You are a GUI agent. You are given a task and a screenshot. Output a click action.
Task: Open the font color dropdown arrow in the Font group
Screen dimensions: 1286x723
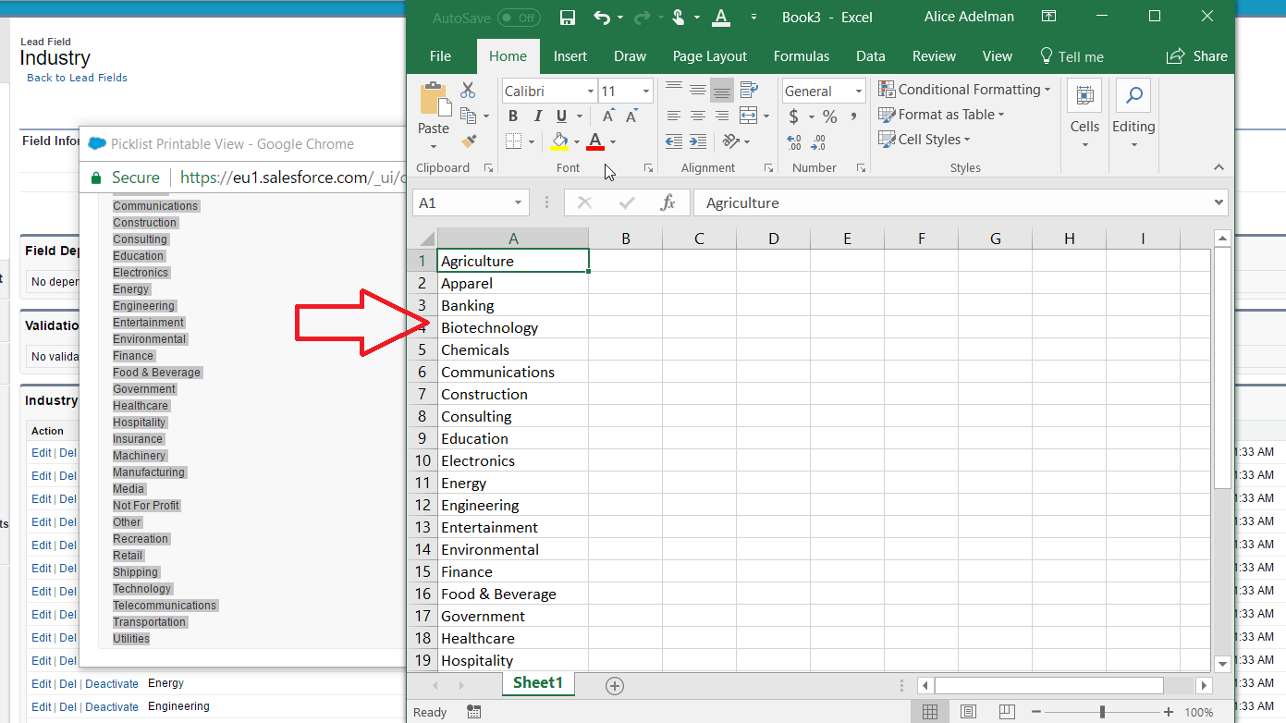(x=612, y=142)
